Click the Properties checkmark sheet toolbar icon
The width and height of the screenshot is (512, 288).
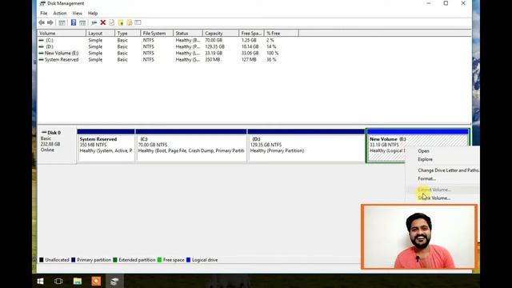pyautogui.click(x=112, y=22)
